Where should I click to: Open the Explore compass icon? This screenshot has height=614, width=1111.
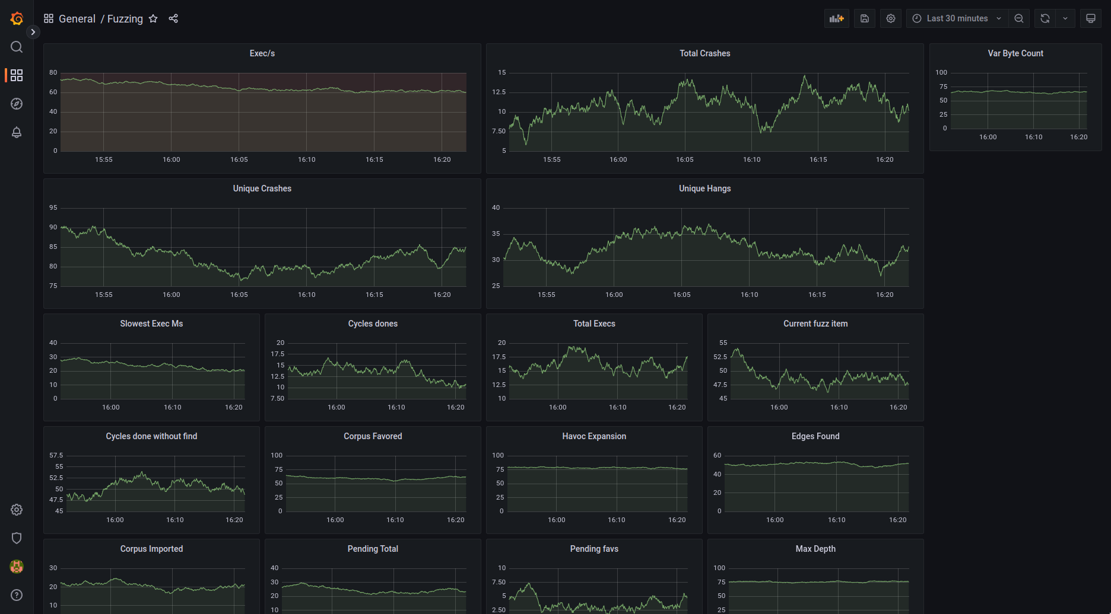(x=17, y=104)
